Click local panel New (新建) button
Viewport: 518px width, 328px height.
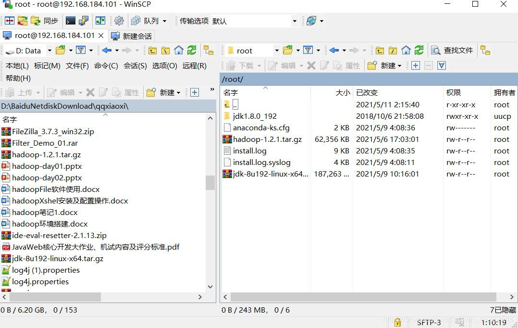161,92
